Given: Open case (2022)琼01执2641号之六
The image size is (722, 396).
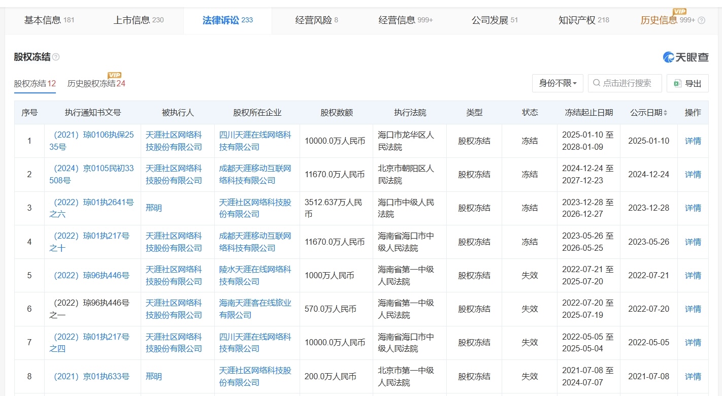Looking at the screenshot, I should tap(92, 208).
